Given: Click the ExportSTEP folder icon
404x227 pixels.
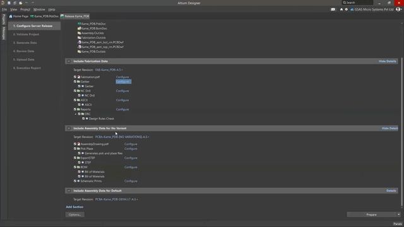Looking at the screenshot, I should 78,158.
